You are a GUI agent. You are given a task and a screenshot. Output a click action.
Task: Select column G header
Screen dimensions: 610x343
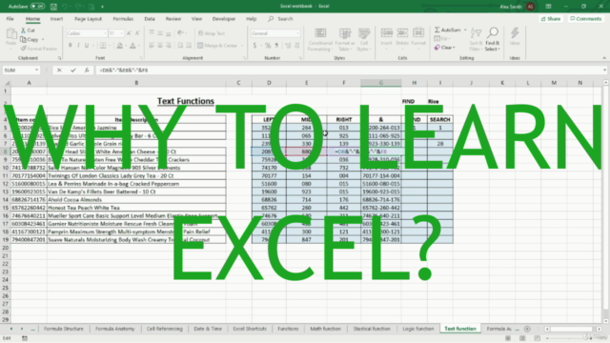tap(381, 83)
